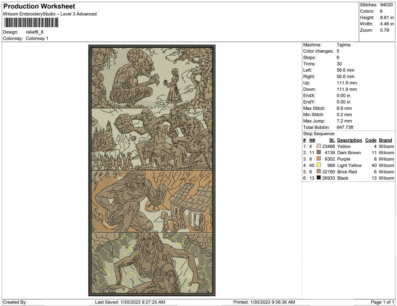Select the embroidery design preview image
The width and height of the screenshot is (397, 306).
tap(152, 170)
